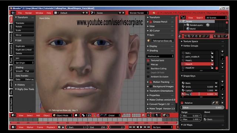Click the shape key pin icon
237x133 pixels.
coord(213,103)
